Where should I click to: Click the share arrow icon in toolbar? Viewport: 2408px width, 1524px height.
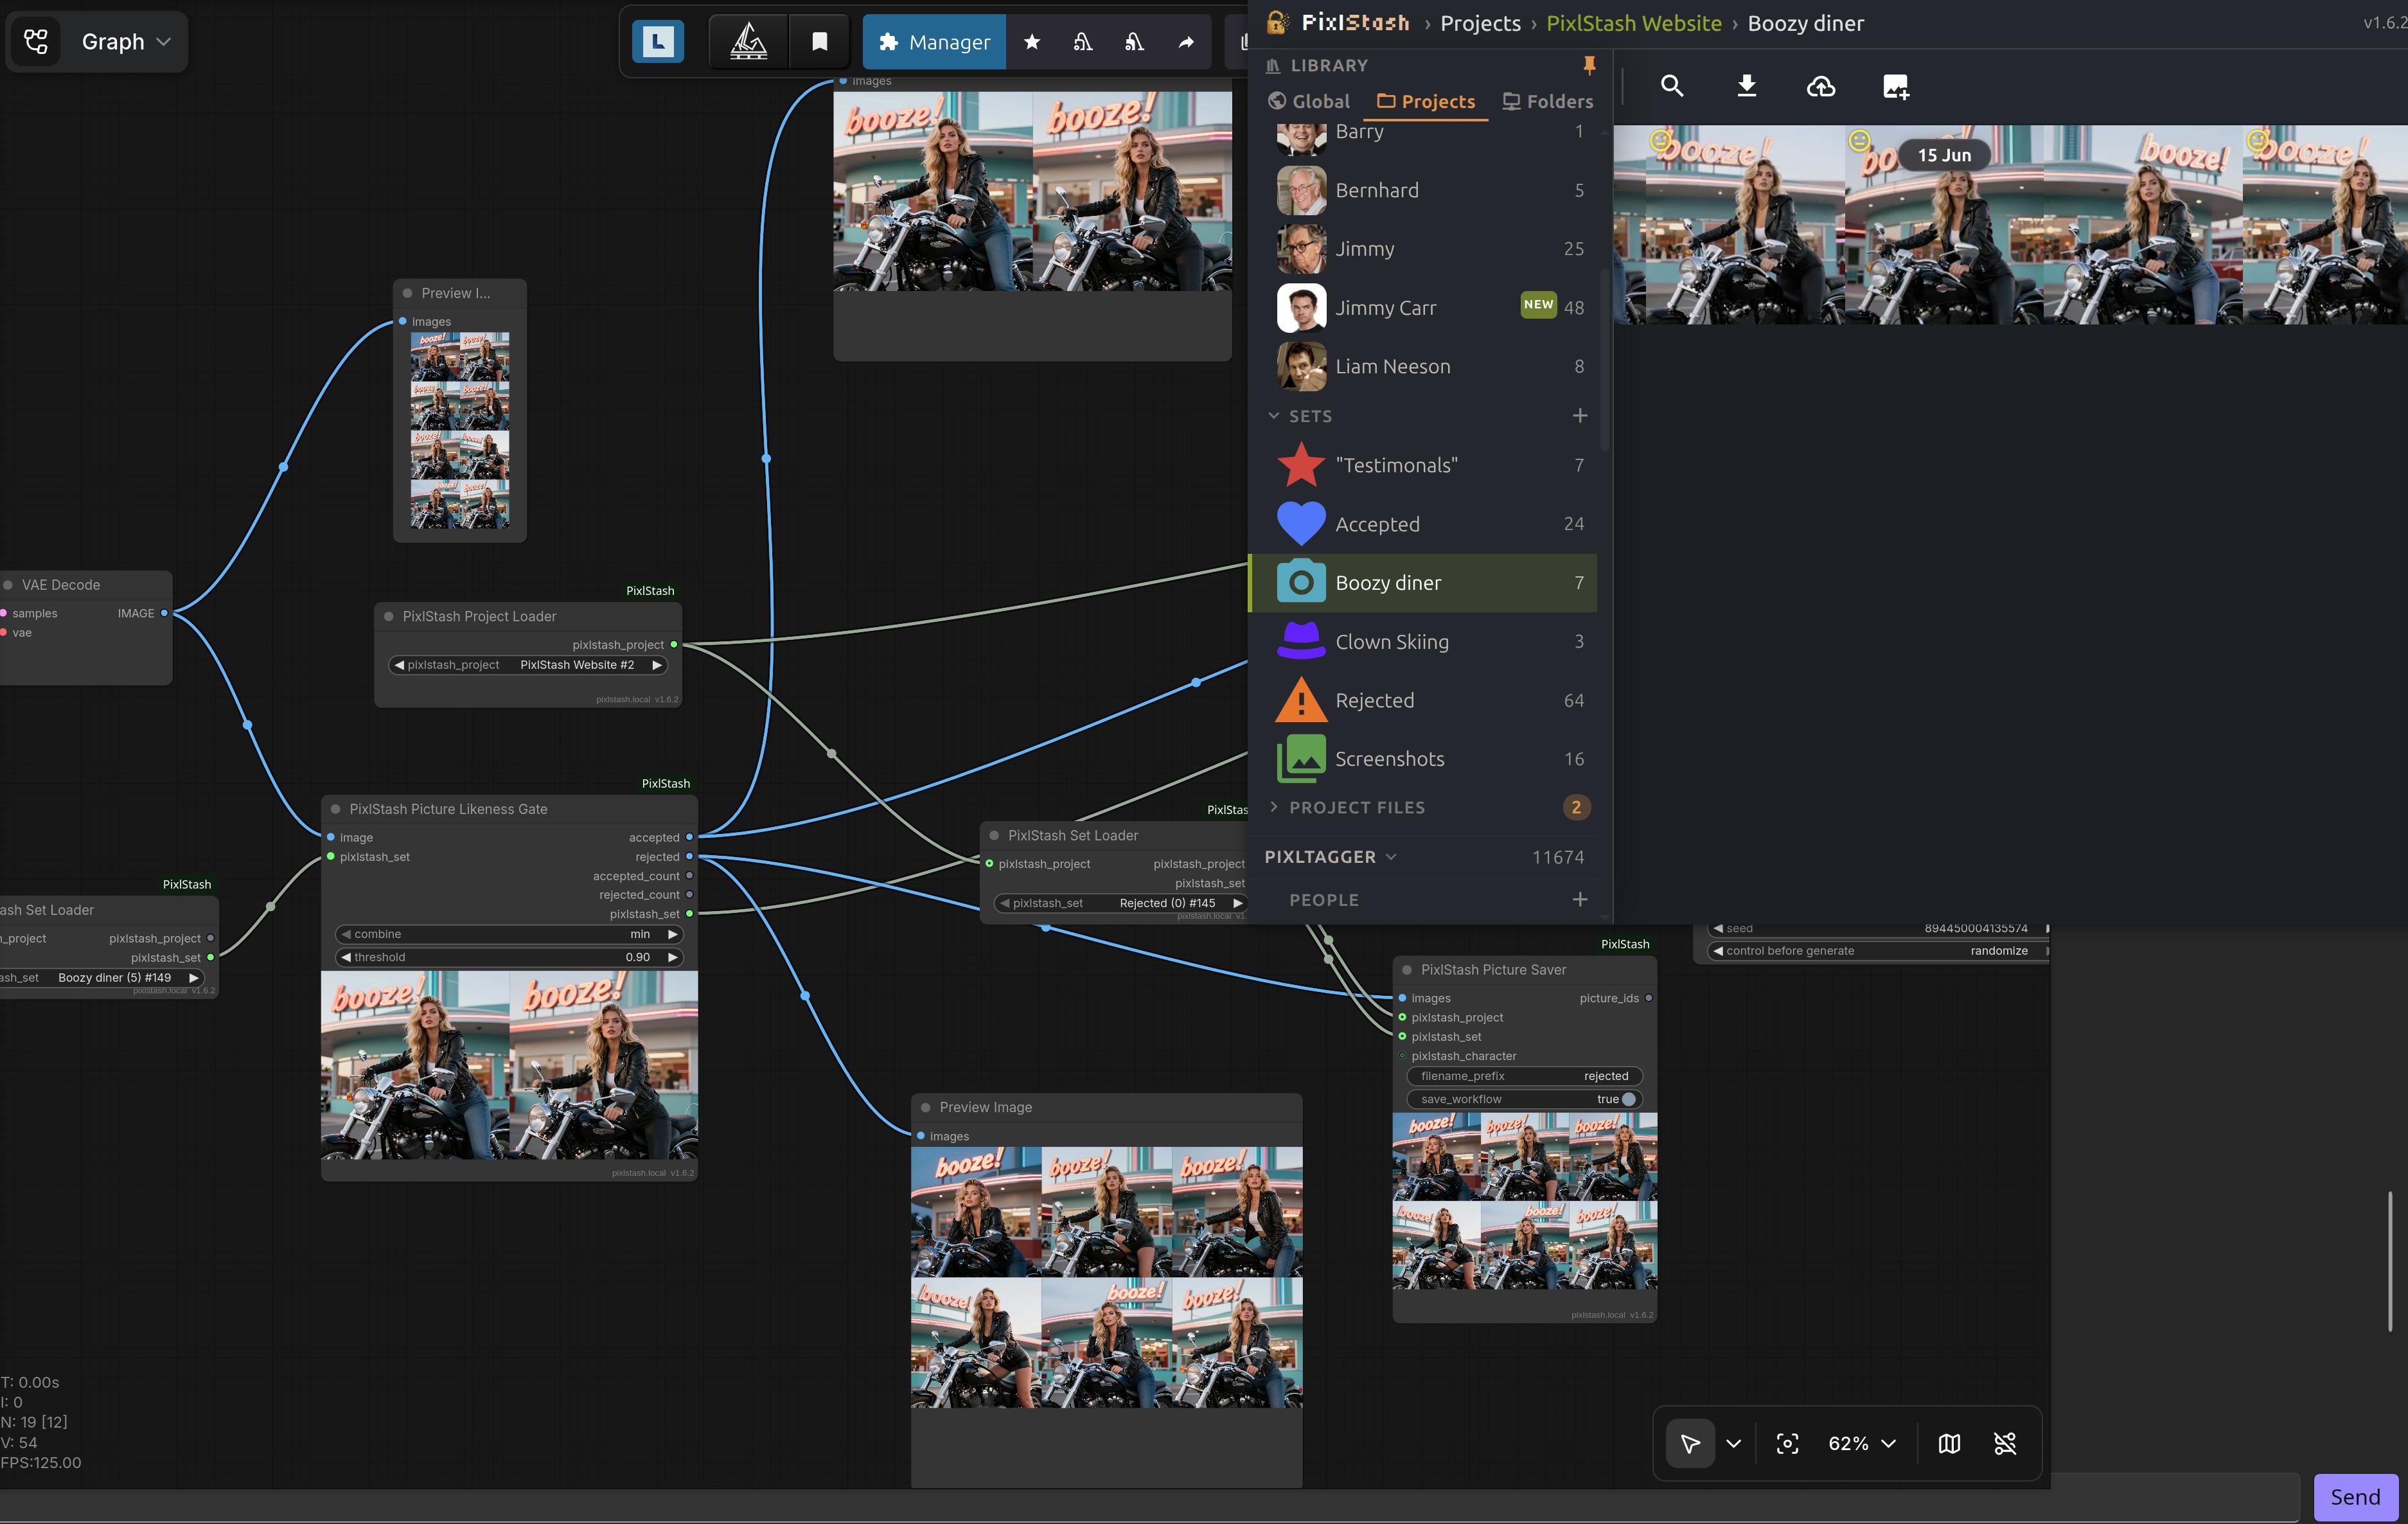(x=1186, y=41)
